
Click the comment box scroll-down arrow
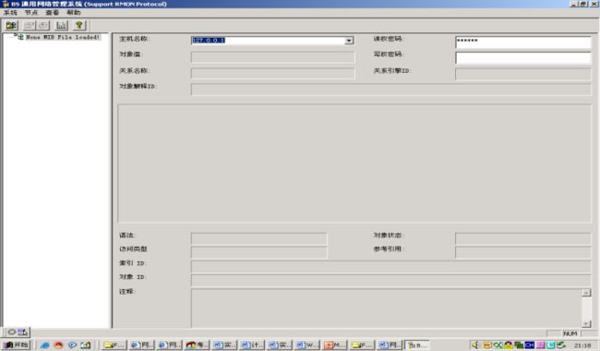pyautogui.click(x=586, y=324)
